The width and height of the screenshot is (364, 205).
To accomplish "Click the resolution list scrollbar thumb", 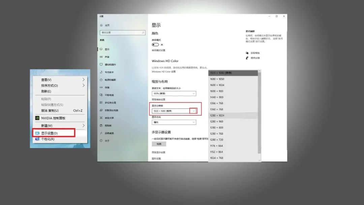I will click(x=259, y=113).
